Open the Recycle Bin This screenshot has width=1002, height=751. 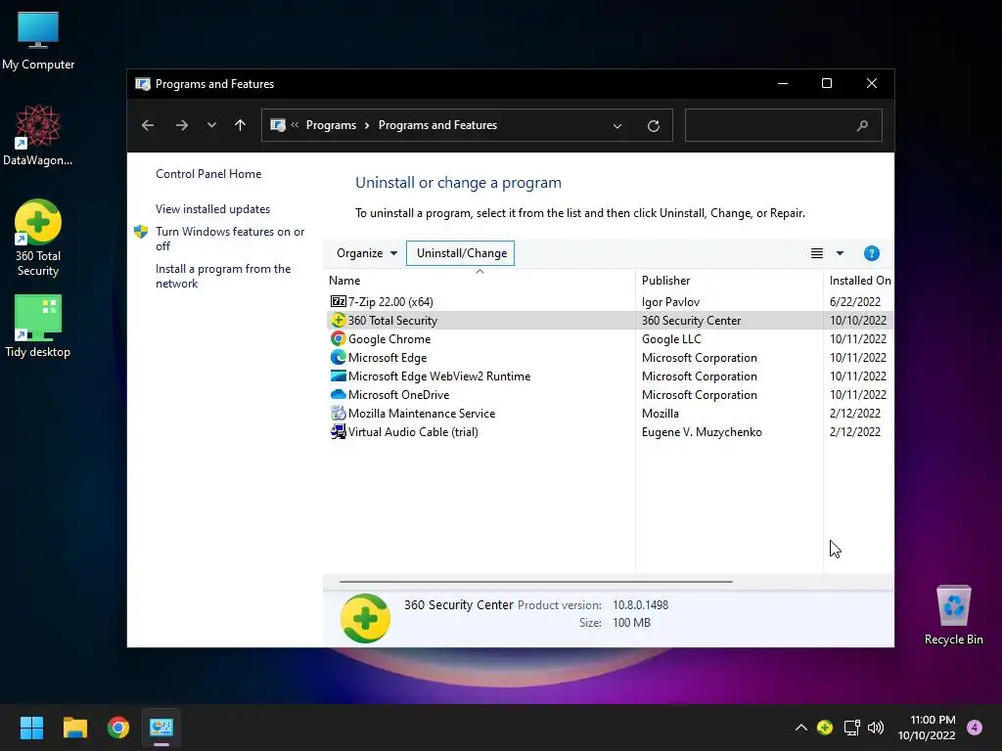pyautogui.click(x=953, y=614)
